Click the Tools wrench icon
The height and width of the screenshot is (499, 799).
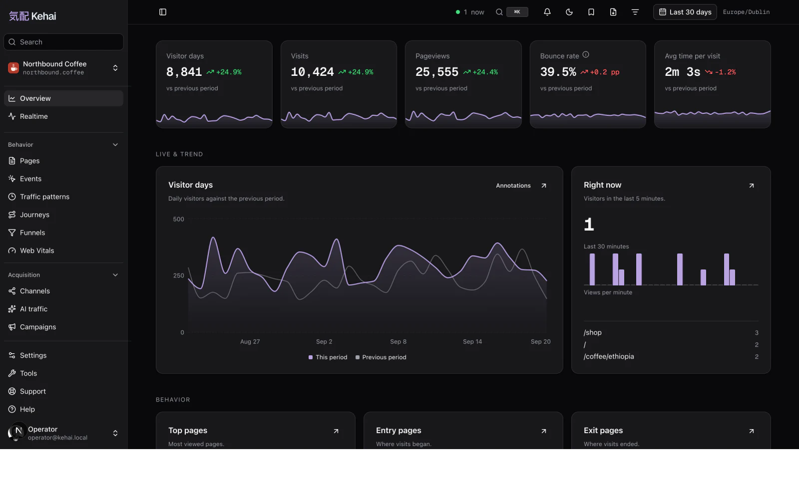pyautogui.click(x=12, y=373)
